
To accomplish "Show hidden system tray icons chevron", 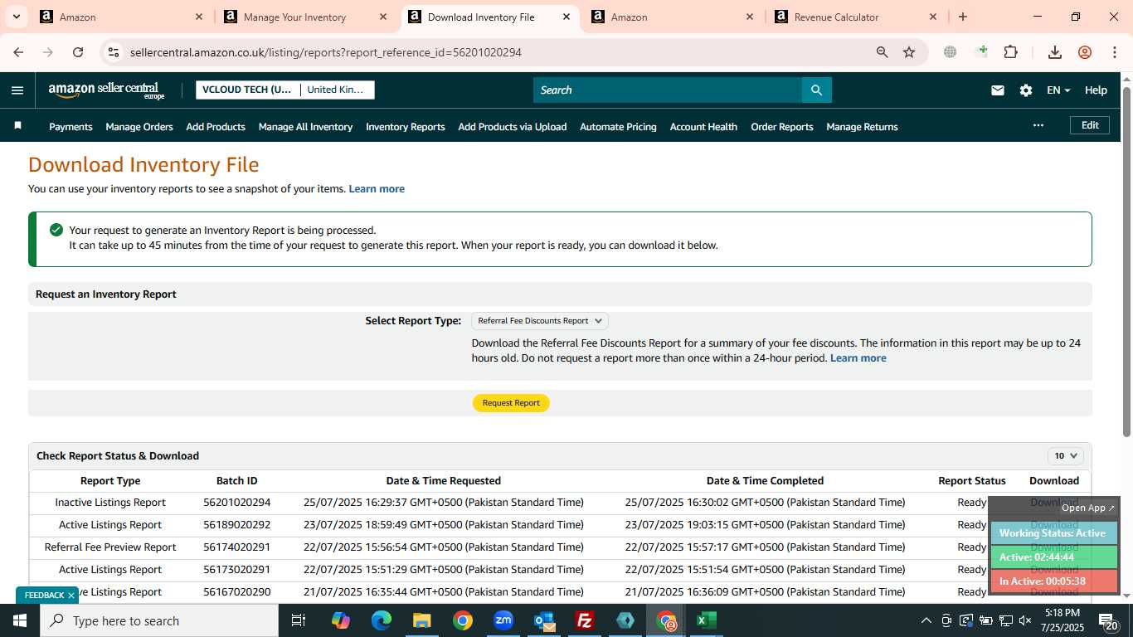I will [926, 620].
